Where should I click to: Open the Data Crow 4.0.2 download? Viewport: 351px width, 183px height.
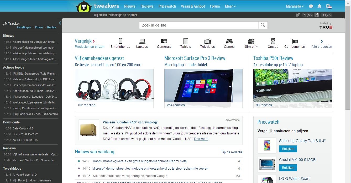click(23, 128)
